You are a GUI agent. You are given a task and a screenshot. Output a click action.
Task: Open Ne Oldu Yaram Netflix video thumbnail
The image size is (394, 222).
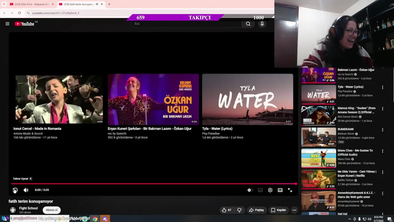pyautogui.click(x=319, y=179)
